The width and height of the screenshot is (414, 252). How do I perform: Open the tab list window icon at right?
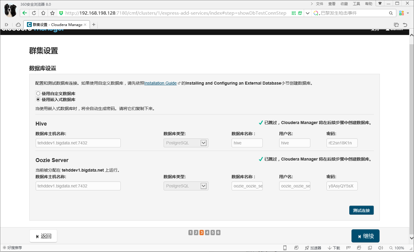(x=396, y=25)
